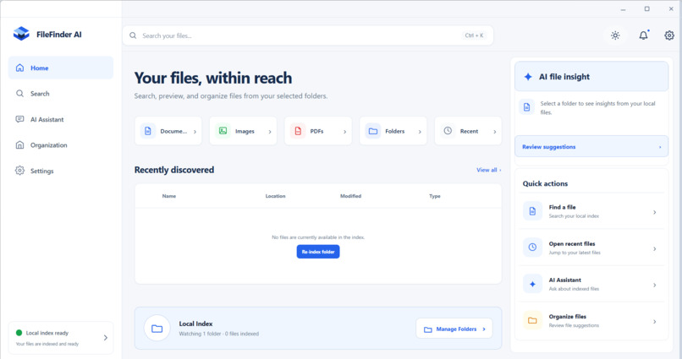
Task: Click the quick actions AI Assistant sparkle icon
Action: (532, 284)
